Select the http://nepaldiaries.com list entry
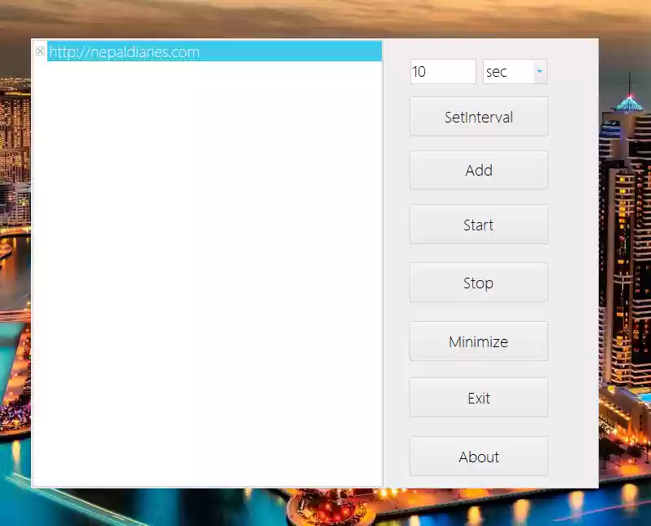This screenshot has height=526, width=651. point(215,51)
